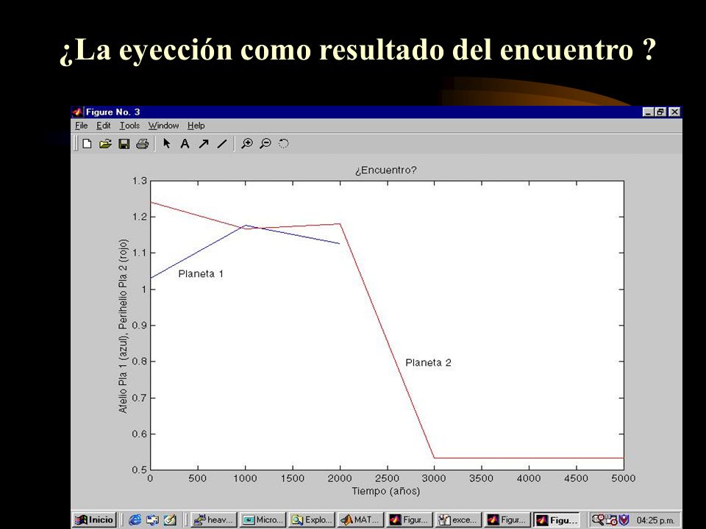
Task: Click the '2500' x-axis tick label
Action: pyautogui.click(x=388, y=478)
